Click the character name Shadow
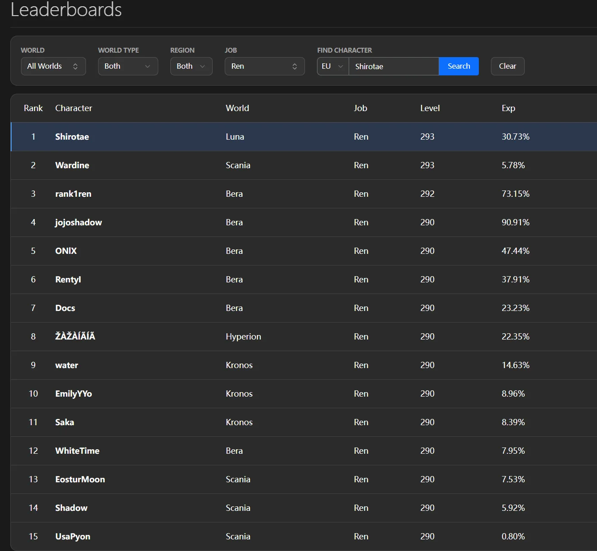Viewport: 597px width, 551px height. [71, 508]
